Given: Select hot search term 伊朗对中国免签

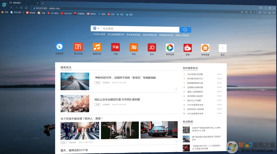Looking at the screenshot, I should pyautogui.click(x=182, y=35).
